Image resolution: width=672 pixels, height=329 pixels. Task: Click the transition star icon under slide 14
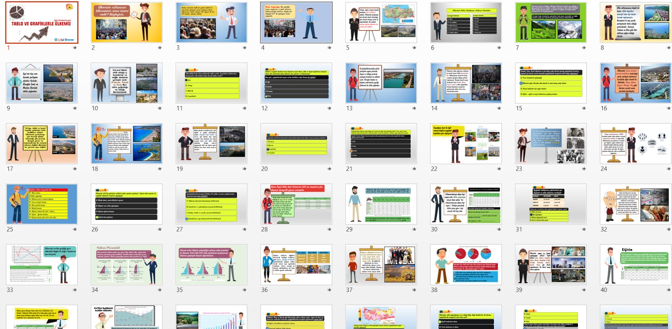(499, 108)
